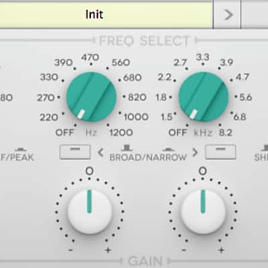Image resolution: width=268 pixels, height=268 pixels.
Task: Toggle the right Broad/Narrow switch button
Action: pyautogui.click(x=220, y=152)
